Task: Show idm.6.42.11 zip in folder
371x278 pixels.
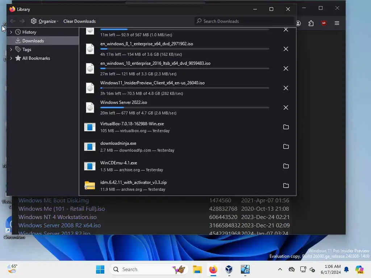Action: pos(286,186)
